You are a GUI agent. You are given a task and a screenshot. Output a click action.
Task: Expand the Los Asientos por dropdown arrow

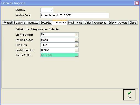tap(76, 35)
